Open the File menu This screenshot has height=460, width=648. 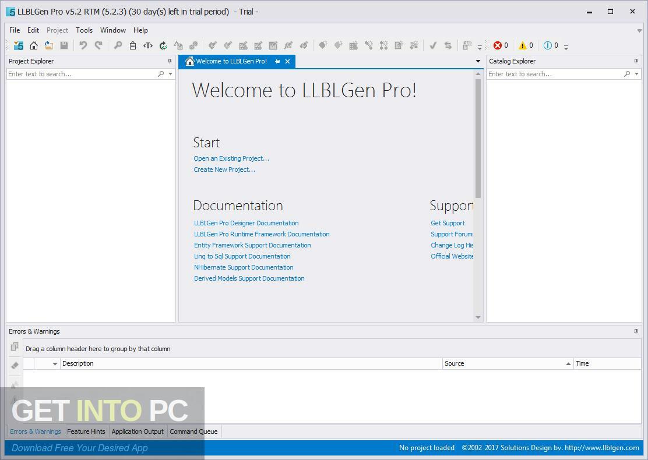[x=15, y=30]
